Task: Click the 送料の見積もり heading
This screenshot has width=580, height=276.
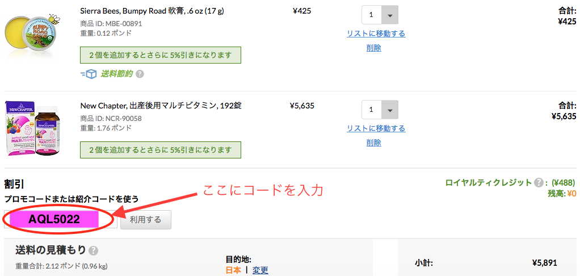Action: 51,250
